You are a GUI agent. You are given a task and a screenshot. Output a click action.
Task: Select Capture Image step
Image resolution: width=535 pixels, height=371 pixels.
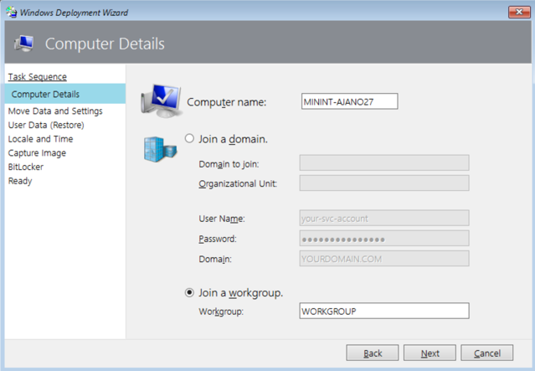[37, 153]
